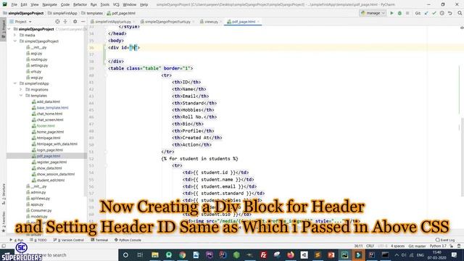Open the Run tool window
464x261 pixels.
[17, 240]
